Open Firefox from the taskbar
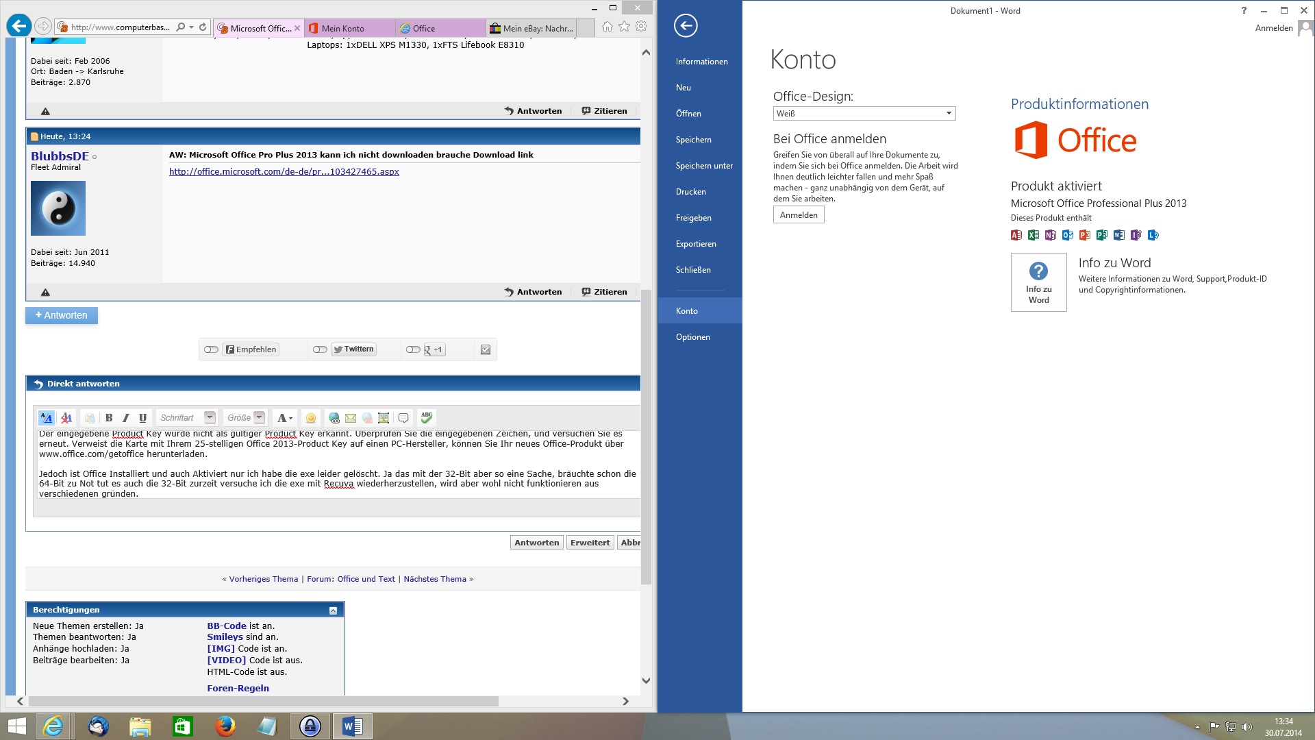1315x740 pixels. click(225, 726)
